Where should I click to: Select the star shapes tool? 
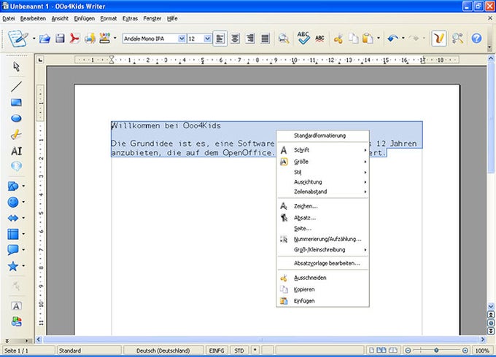click(x=13, y=266)
